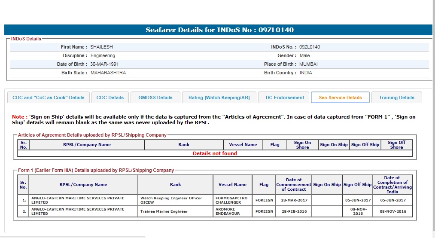Switch to the COC Details tab
The image size is (435, 238).
pos(110,98)
